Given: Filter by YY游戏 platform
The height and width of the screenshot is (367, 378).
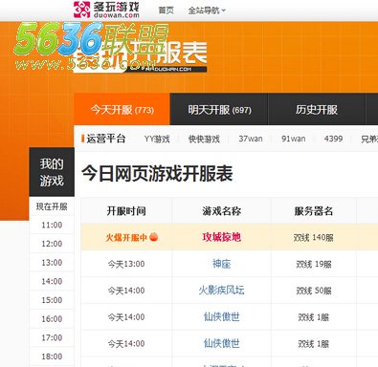Looking at the screenshot, I should click(157, 139).
